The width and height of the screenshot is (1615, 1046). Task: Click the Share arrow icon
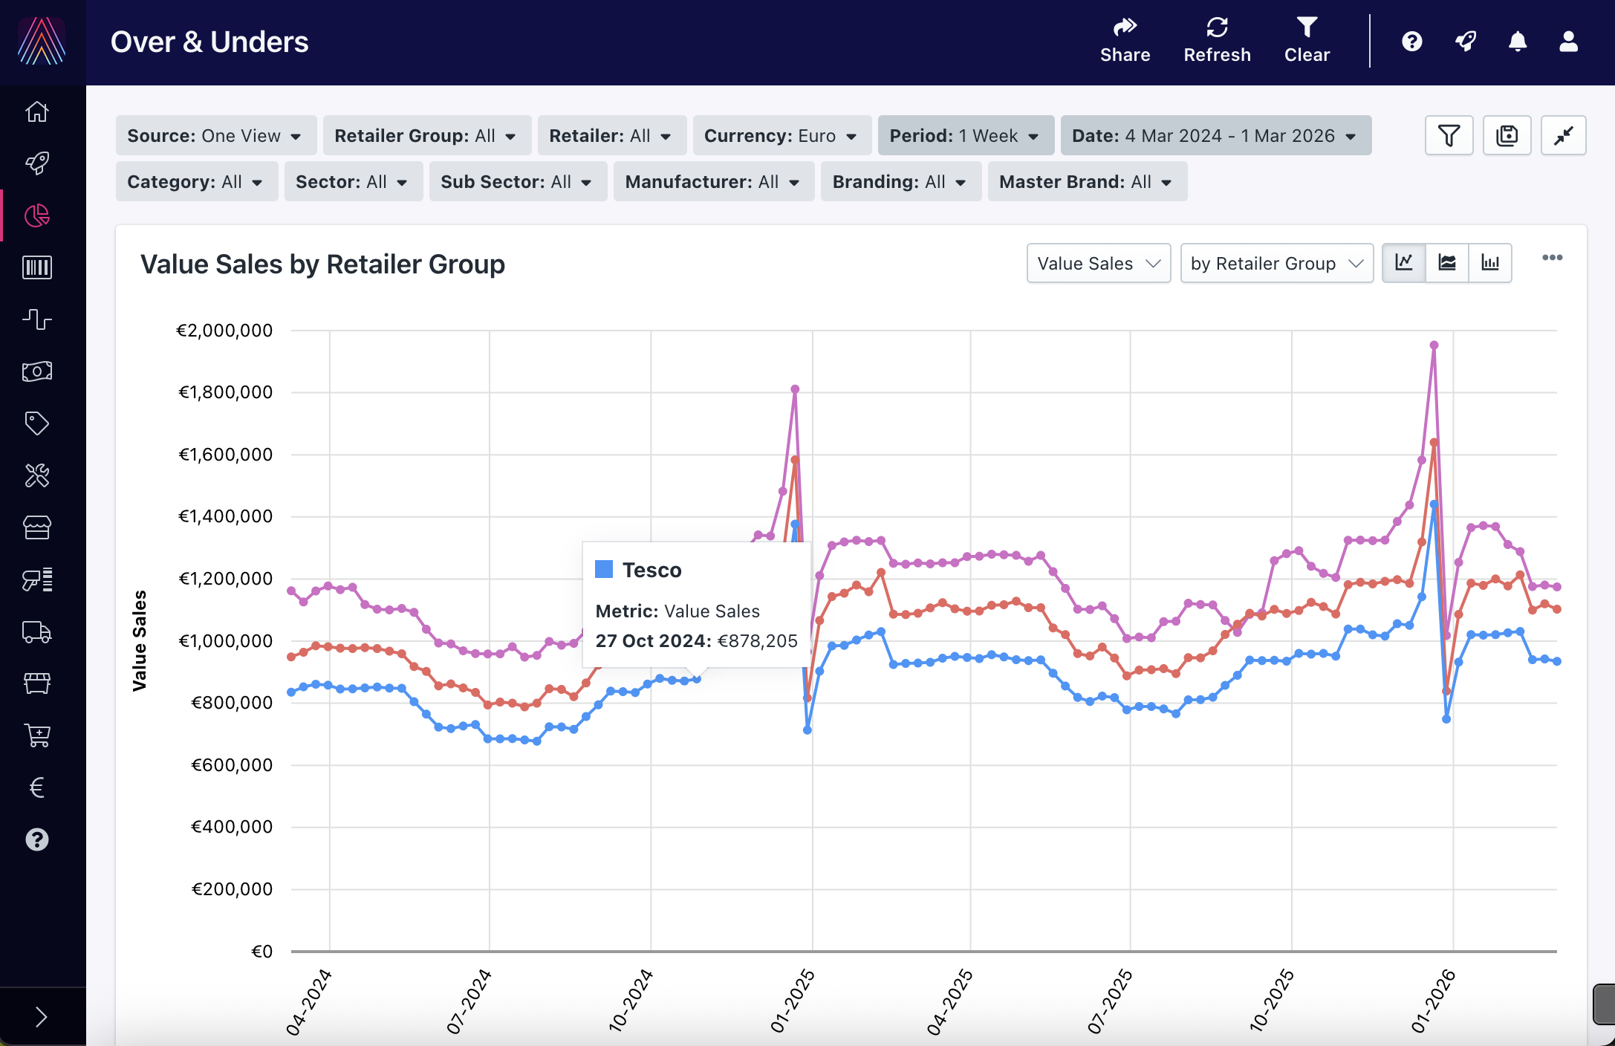click(x=1125, y=27)
